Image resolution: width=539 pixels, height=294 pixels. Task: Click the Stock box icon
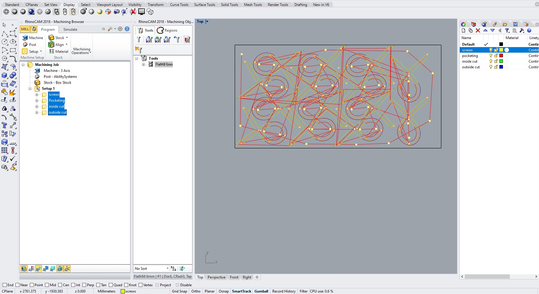pyautogui.click(x=51, y=38)
